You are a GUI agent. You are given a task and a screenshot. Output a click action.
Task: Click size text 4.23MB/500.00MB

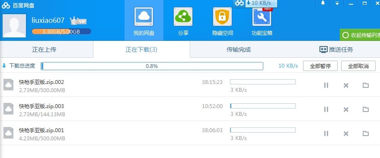coord(42,139)
